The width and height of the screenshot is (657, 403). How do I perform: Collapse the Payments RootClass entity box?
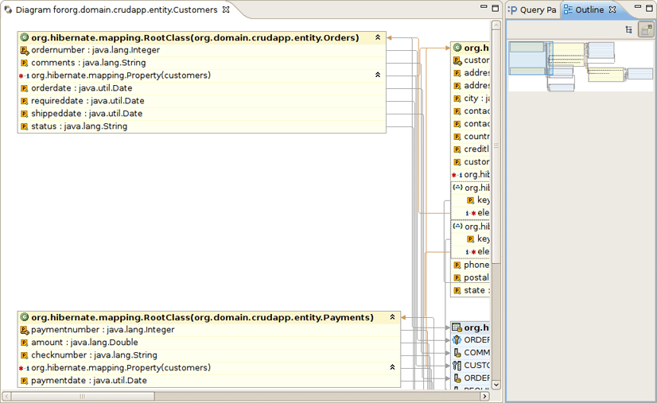(x=392, y=317)
